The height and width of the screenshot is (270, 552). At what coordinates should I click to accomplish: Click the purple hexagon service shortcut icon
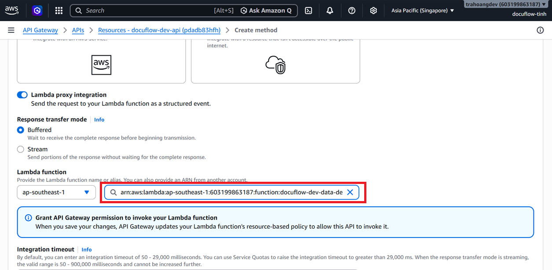[x=37, y=11]
